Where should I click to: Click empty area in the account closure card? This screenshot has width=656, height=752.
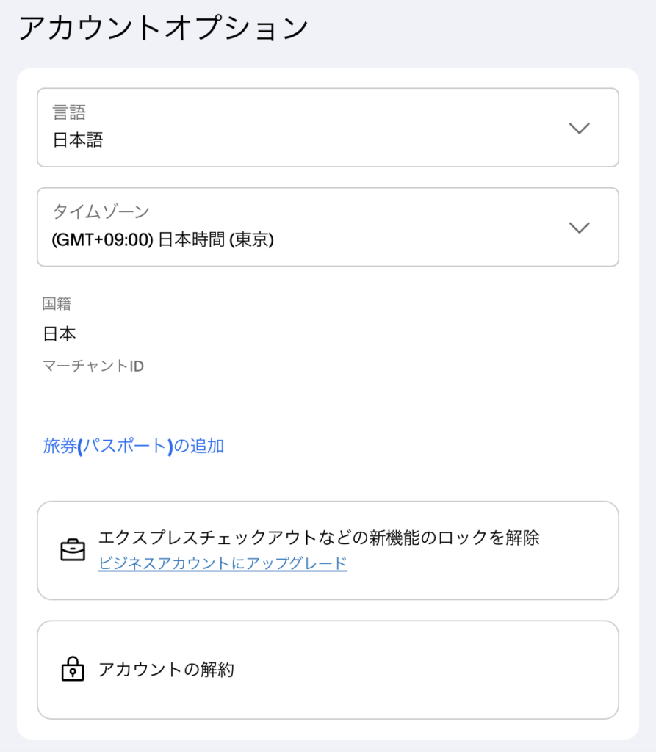441,670
